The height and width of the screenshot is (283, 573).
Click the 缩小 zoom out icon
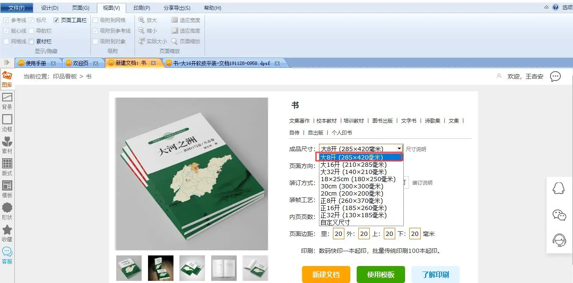point(141,31)
